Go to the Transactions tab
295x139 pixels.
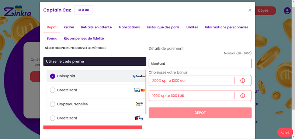click(129, 27)
